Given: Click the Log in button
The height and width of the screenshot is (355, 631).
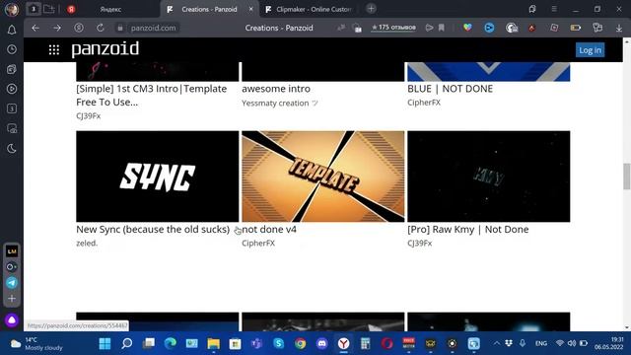Looking at the screenshot, I should pyautogui.click(x=590, y=50).
